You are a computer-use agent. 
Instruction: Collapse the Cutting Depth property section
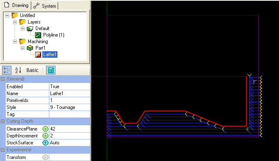(x=2, y=122)
